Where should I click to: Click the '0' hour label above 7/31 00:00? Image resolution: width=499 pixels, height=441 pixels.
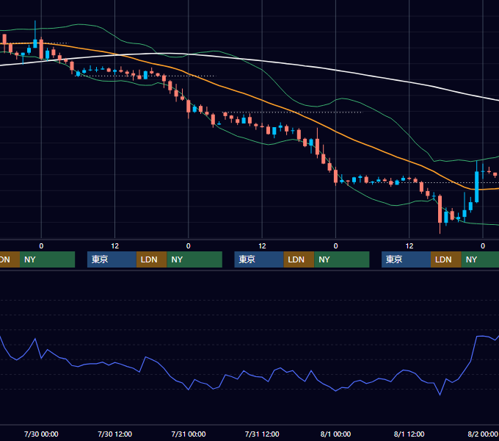click(x=189, y=246)
